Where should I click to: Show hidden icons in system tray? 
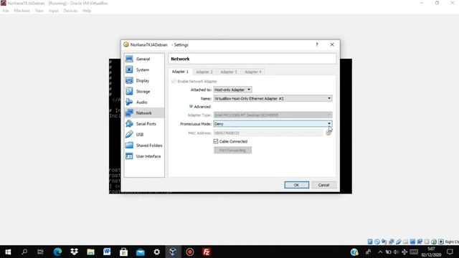click(380, 252)
